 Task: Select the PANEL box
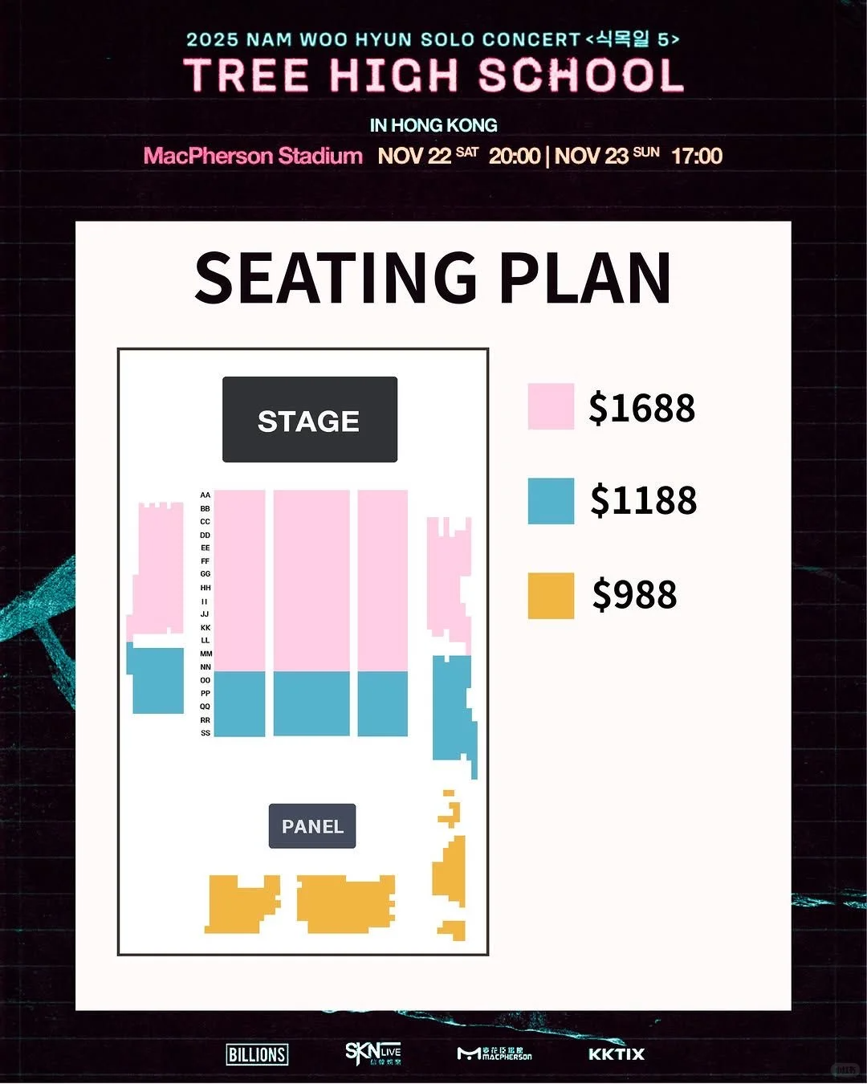(x=312, y=826)
